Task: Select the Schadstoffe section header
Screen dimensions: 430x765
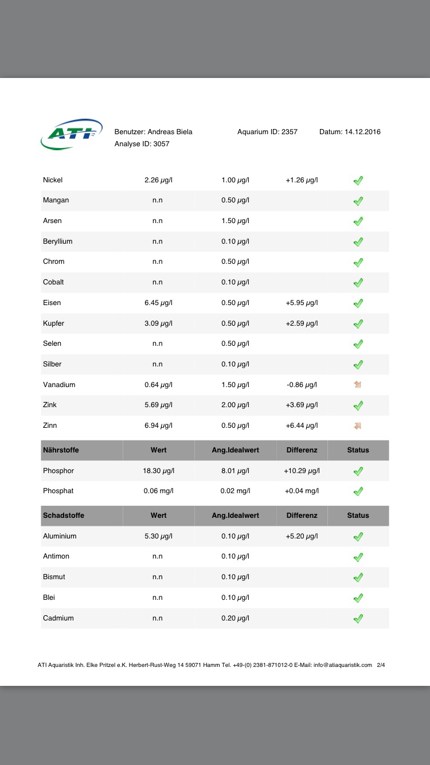Action: 64,516
